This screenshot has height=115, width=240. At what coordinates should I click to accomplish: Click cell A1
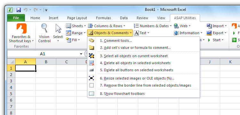pyautogui.click(x=25, y=68)
